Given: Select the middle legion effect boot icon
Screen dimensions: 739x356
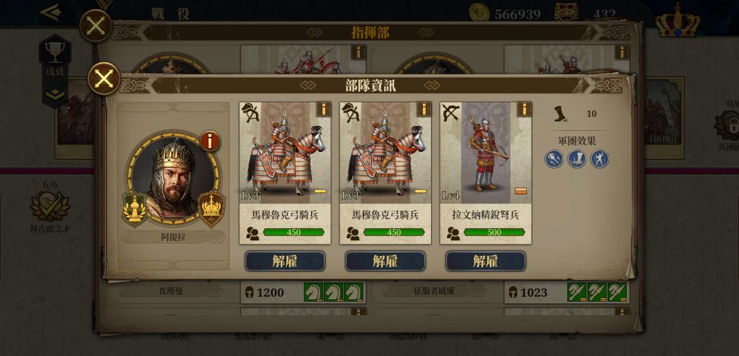Looking at the screenshot, I should pyautogui.click(x=577, y=159).
